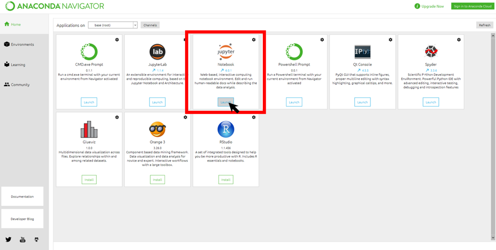This screenshot has height=250, width=496.
Task: Click the Qt Console IPython icon
Action: [x=362, y=52]
